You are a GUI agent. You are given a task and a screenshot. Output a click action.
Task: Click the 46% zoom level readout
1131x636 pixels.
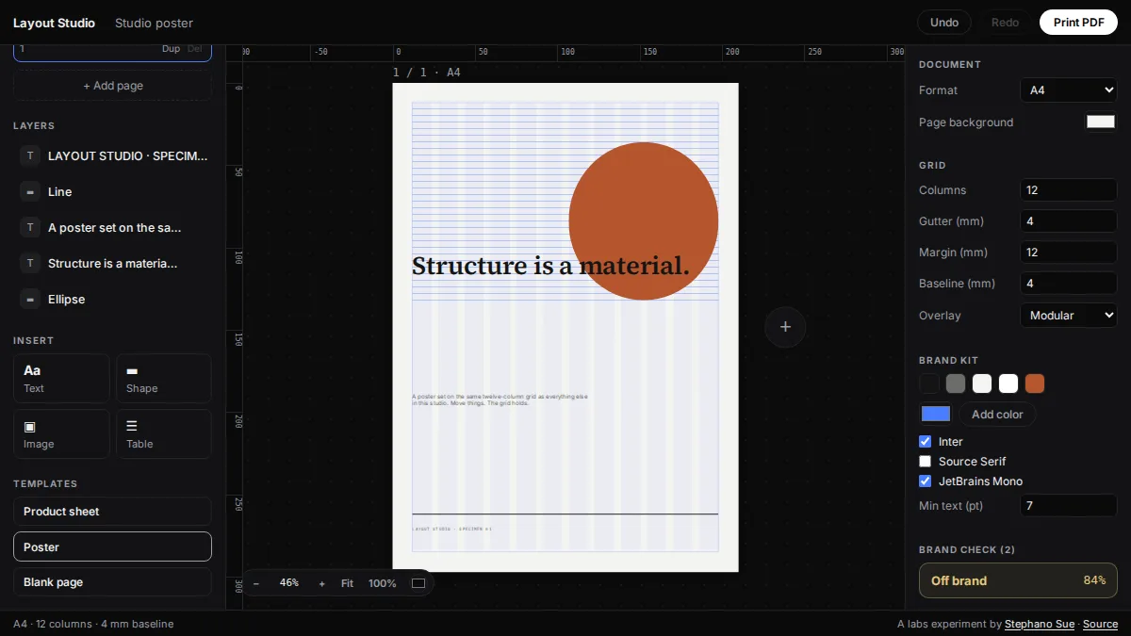(288, 583)
